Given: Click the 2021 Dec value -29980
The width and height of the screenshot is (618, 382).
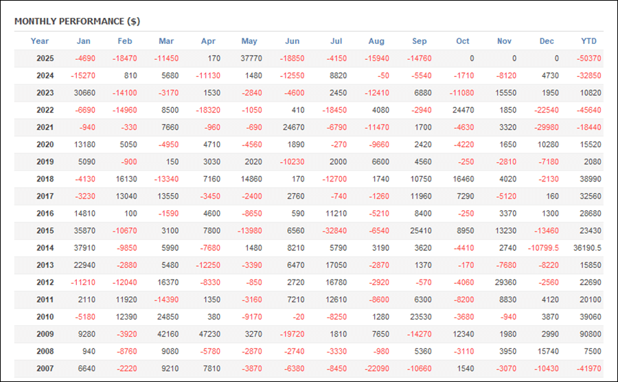Looking at the screenshot, I should click(547, 127).
